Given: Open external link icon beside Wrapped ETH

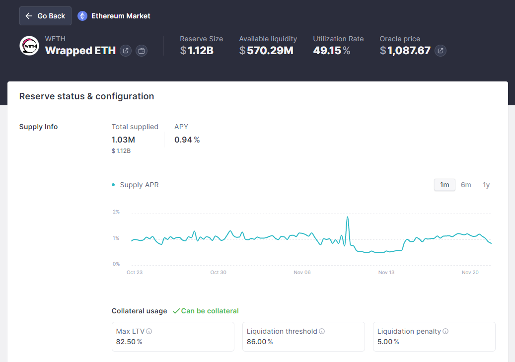Looking at the screenshot, I should (126, 51).
